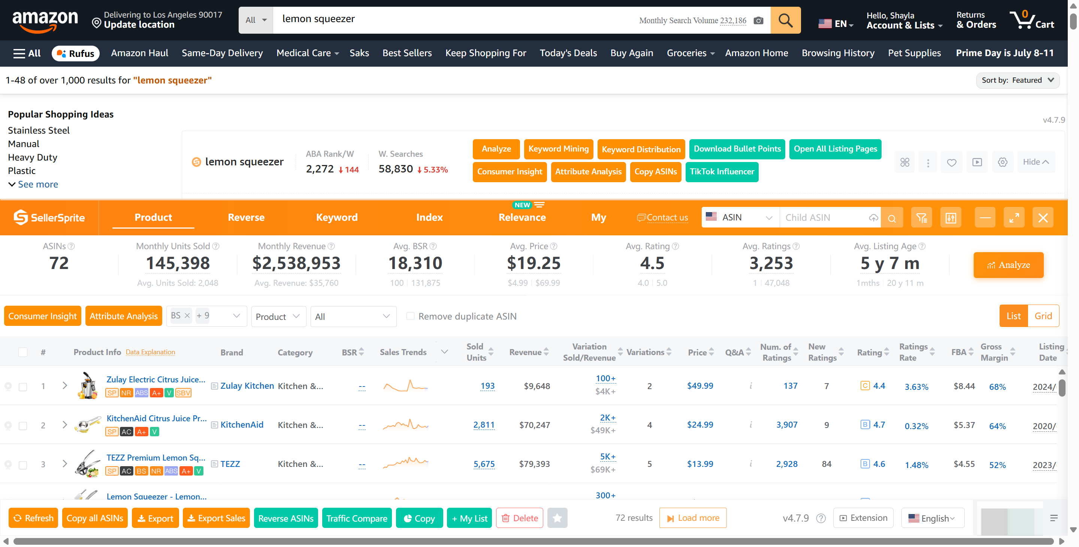Open the SellerSprite filter funnel icon

pyautogui.click(x=921, y=218)
